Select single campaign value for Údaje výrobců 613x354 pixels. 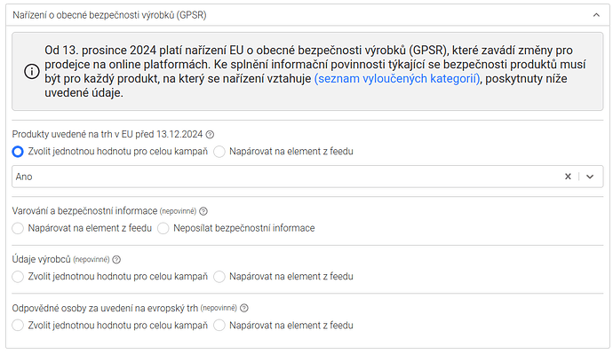[18, 277]
